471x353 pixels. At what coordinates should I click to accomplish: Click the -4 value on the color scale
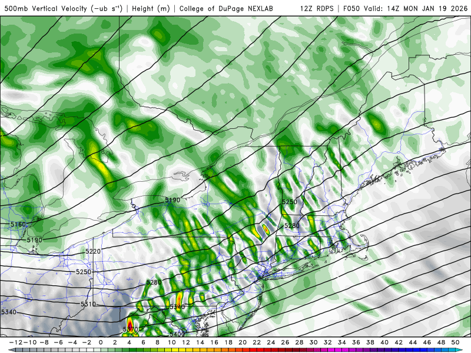point(72,342)
